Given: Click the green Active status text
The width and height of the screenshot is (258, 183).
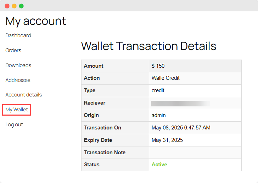Looking at the screenshot, I should click(159, 165).
